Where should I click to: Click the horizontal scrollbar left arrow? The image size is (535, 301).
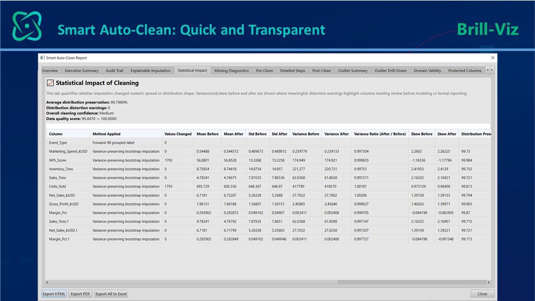(48, 282)
